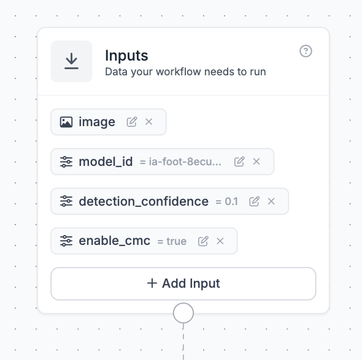This screenshot has height=360, width=362.
Task: Delete the enable_cmc parameter
Action: click(x=220, y=241)
